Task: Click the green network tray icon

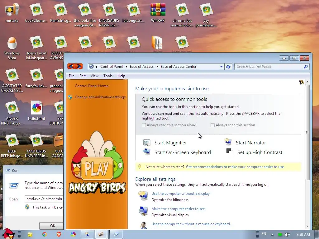Action: (280, 235)
